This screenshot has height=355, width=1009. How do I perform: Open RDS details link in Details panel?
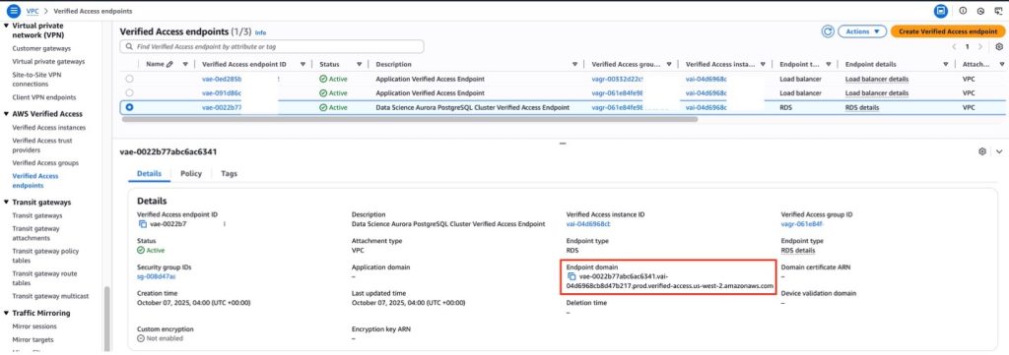click(x=798, y=251)
